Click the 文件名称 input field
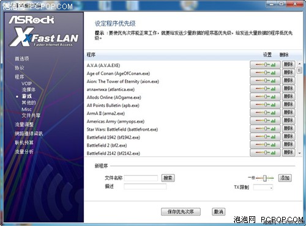The height and width of the screenshot is (226, 306). (141, 178)
